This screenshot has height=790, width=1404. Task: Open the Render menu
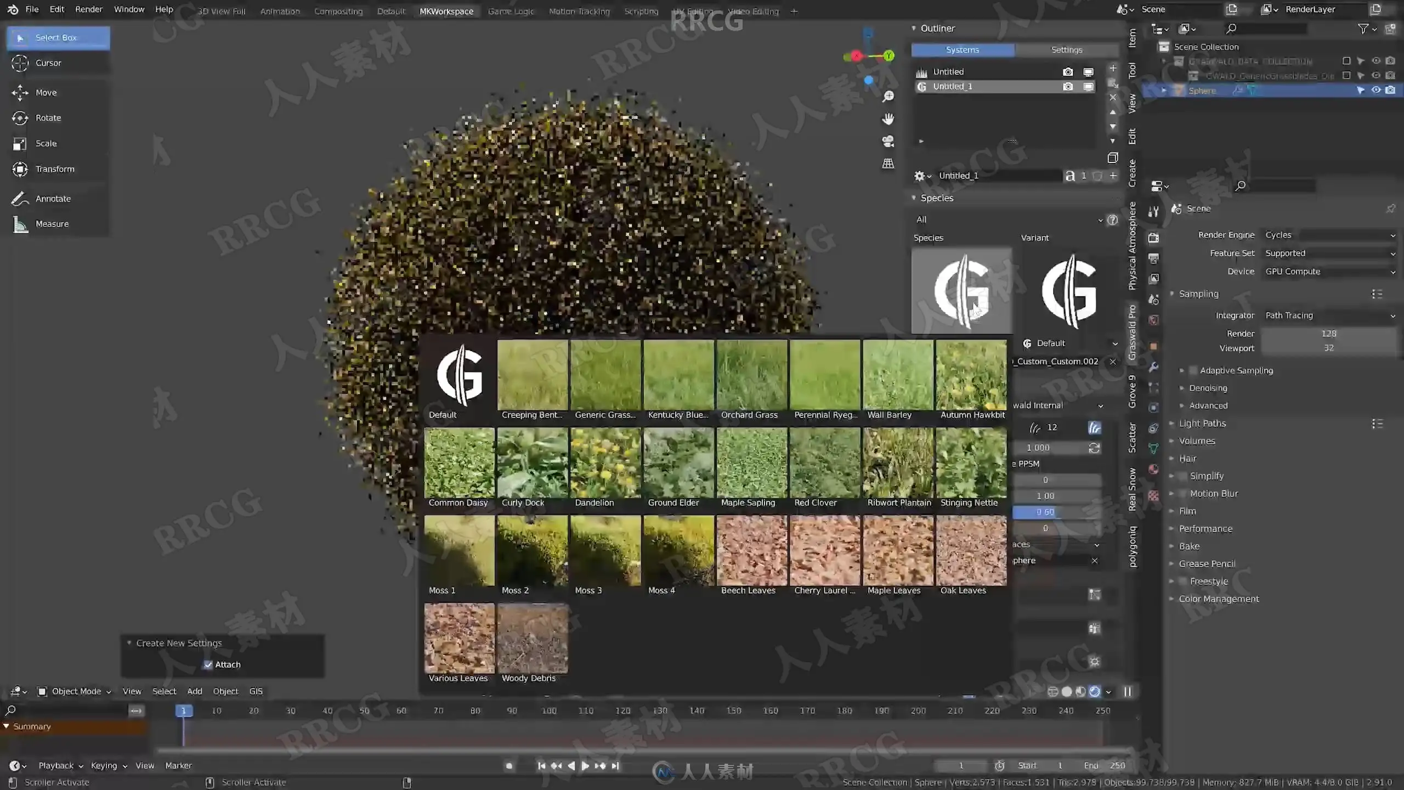point(88,9)
